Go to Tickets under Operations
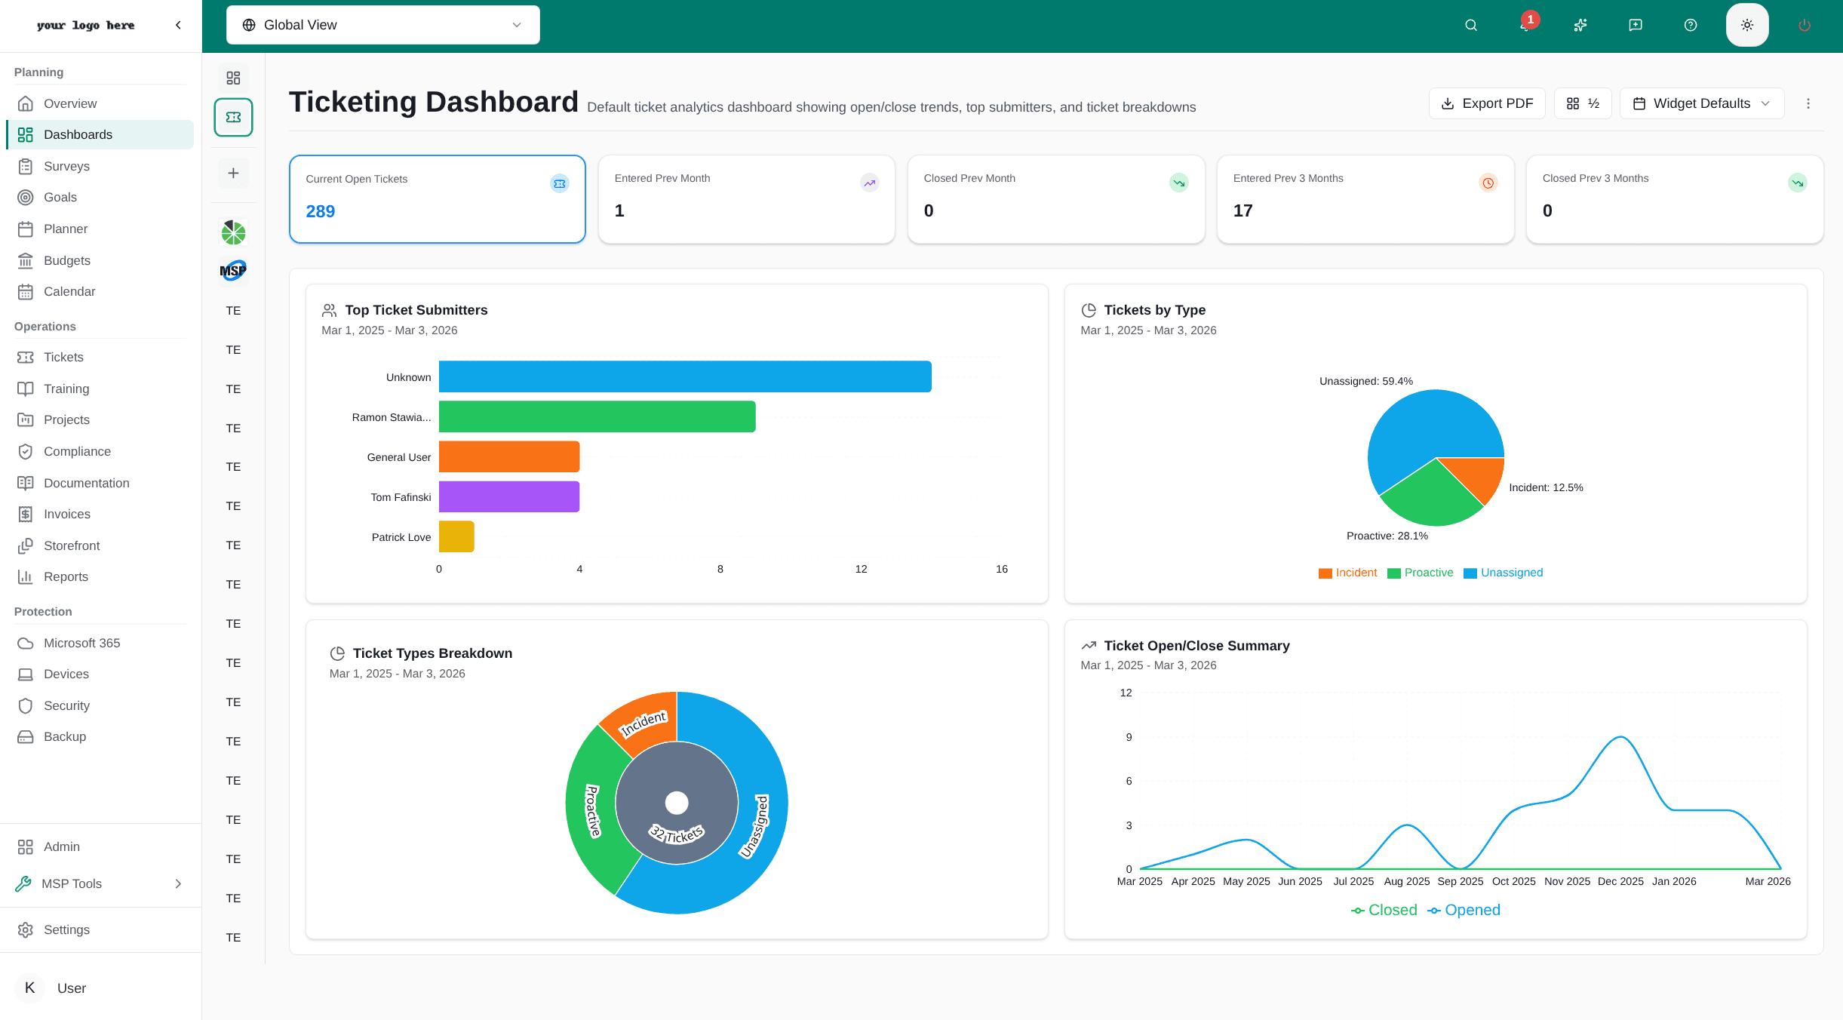This screenshot has height=1020, width=1843. coord(63,357)
